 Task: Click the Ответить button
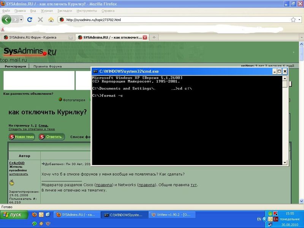click(x=52, y=137)
